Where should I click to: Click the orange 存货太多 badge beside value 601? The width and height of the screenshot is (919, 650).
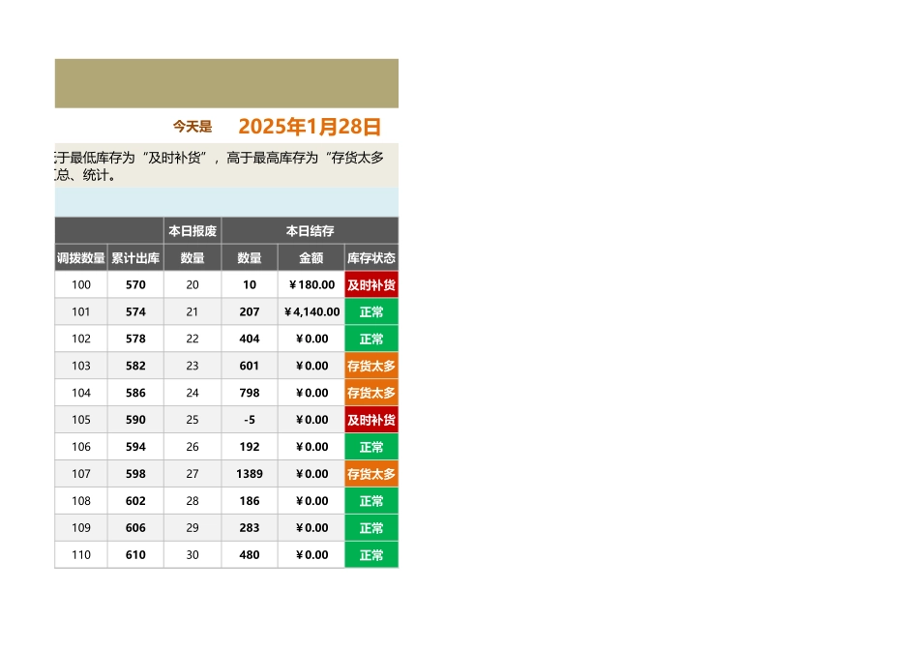(x=371, y=366)
